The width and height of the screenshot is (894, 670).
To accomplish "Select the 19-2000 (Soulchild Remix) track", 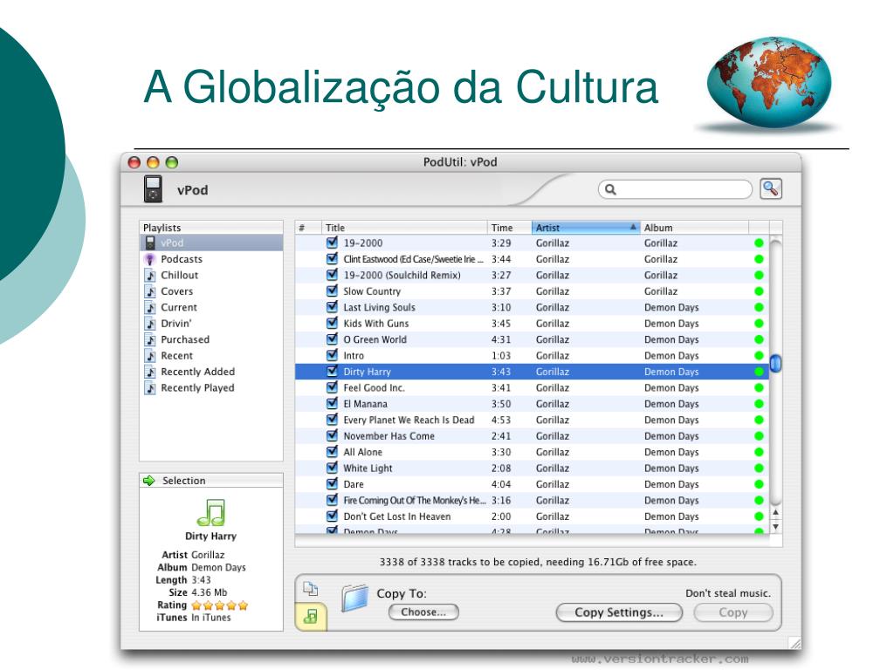I will click(532, 275).
